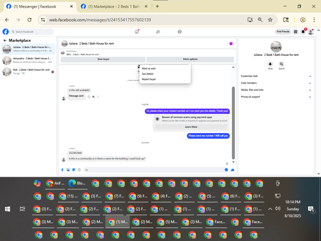Image resolution: width=321 pixels, height=241 pixels.
Task: Open the Facebook menu grid icon
Action: tap(295, 31)
